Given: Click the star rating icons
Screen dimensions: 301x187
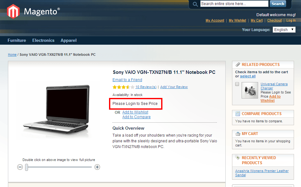Looking at the screenshot, I should pyautogui.click(x=123, y=87).
